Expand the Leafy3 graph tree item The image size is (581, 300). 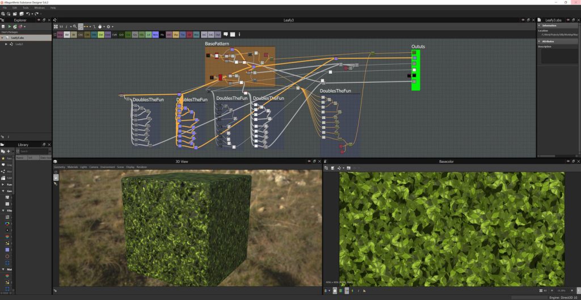pos(6,44)
